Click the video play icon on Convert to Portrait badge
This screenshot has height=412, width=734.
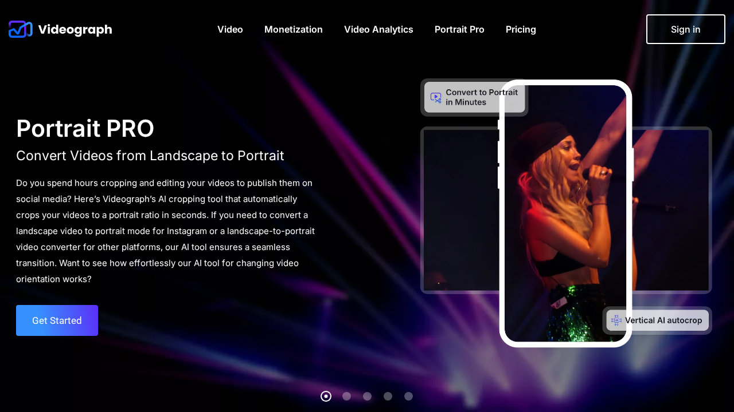pos(436,97)
